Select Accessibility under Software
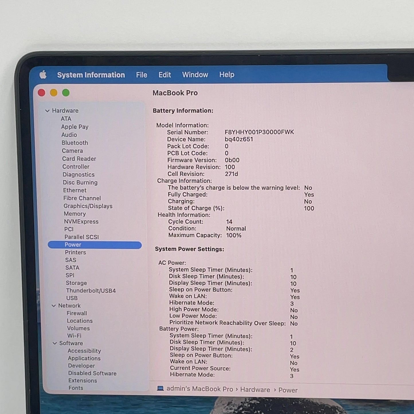Viewport: 414px width, 414px height. pos(84,351)
